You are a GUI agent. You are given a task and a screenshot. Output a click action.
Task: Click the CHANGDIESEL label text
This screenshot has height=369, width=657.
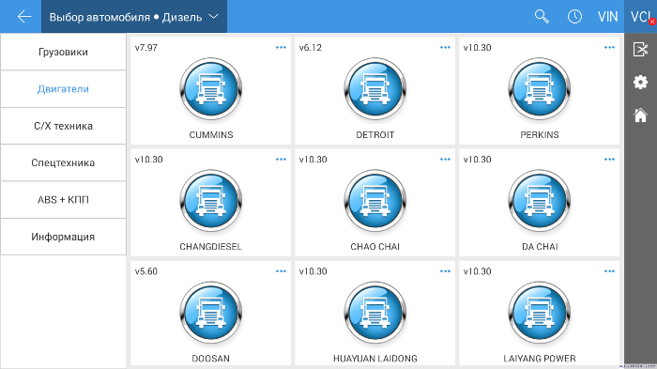pos(211,247)
